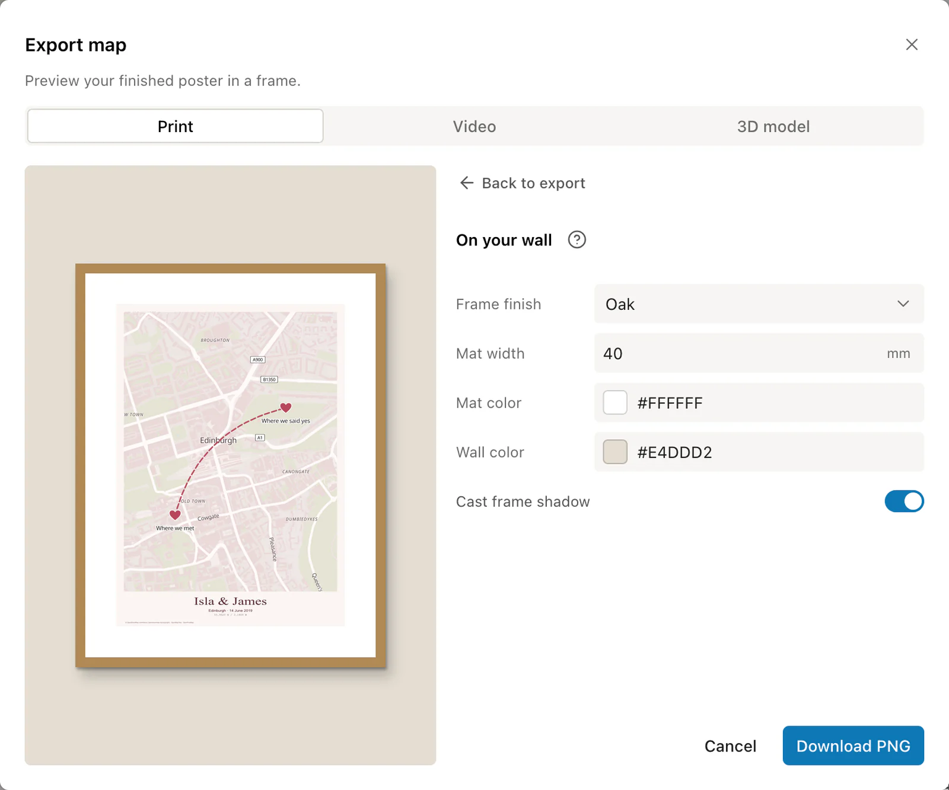Open the Frame finish dropdown

759,304
